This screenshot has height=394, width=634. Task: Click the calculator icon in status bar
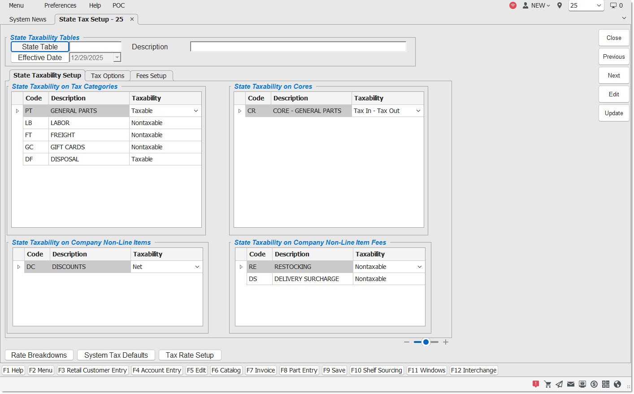click(x=606, y=384)
